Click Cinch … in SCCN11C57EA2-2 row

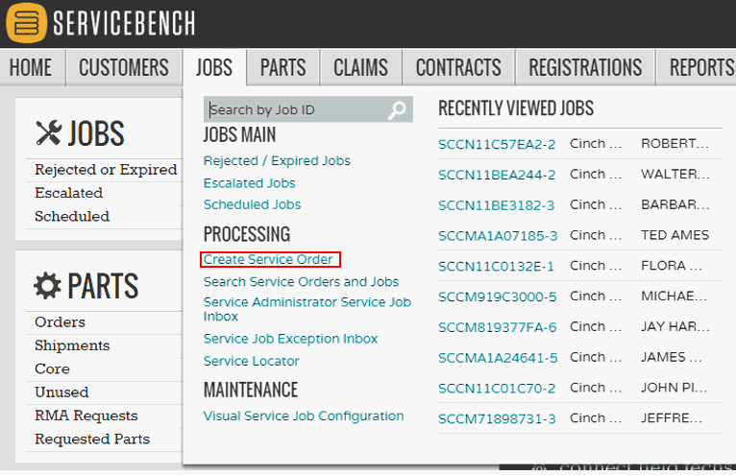tap(596, 144)
